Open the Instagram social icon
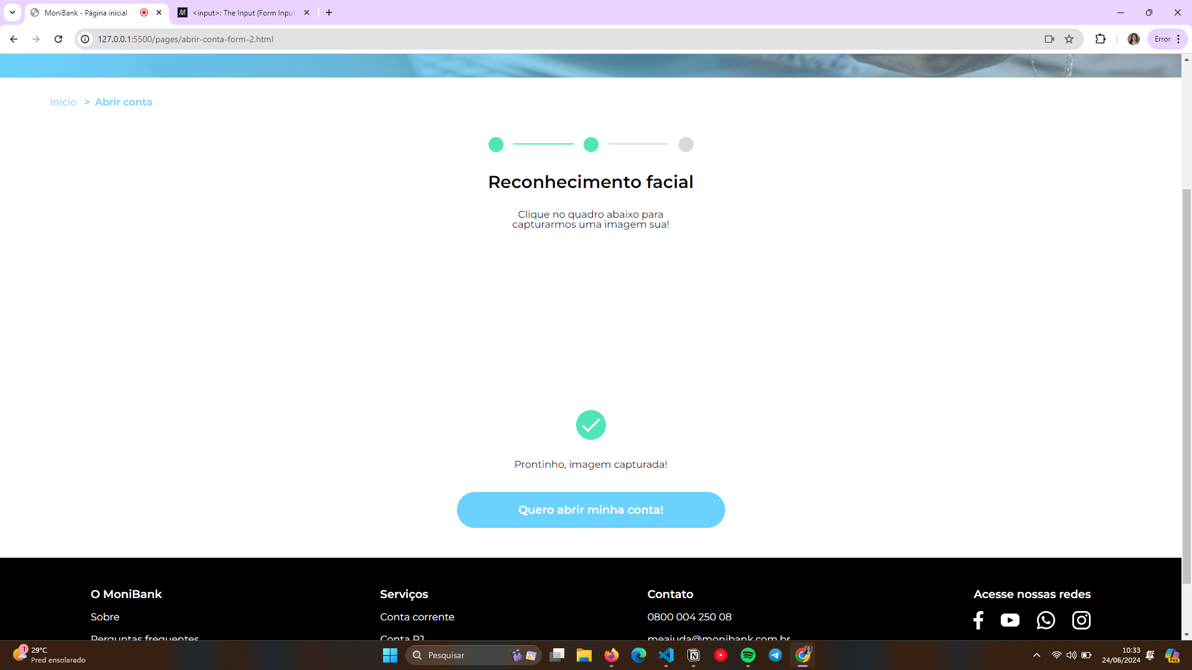 click(x=1081, y=620)
